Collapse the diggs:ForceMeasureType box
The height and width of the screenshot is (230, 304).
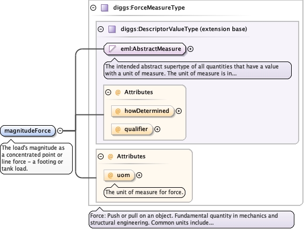click(x=93, y=8)
